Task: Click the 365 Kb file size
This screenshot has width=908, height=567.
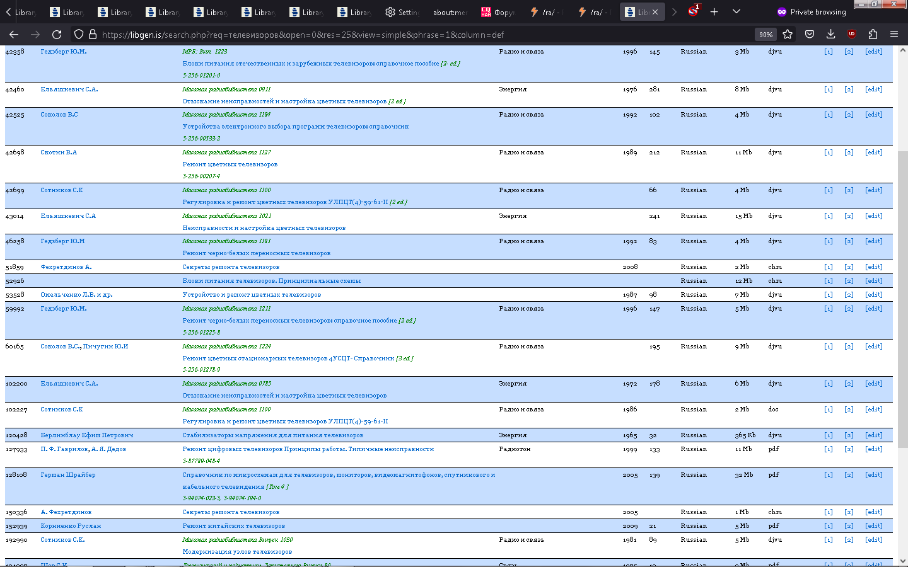Action: pyautogui.click(x=745, y=435)
